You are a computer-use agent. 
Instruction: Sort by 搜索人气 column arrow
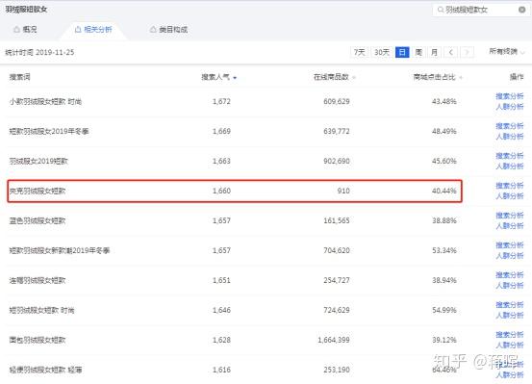coord(235,78)
